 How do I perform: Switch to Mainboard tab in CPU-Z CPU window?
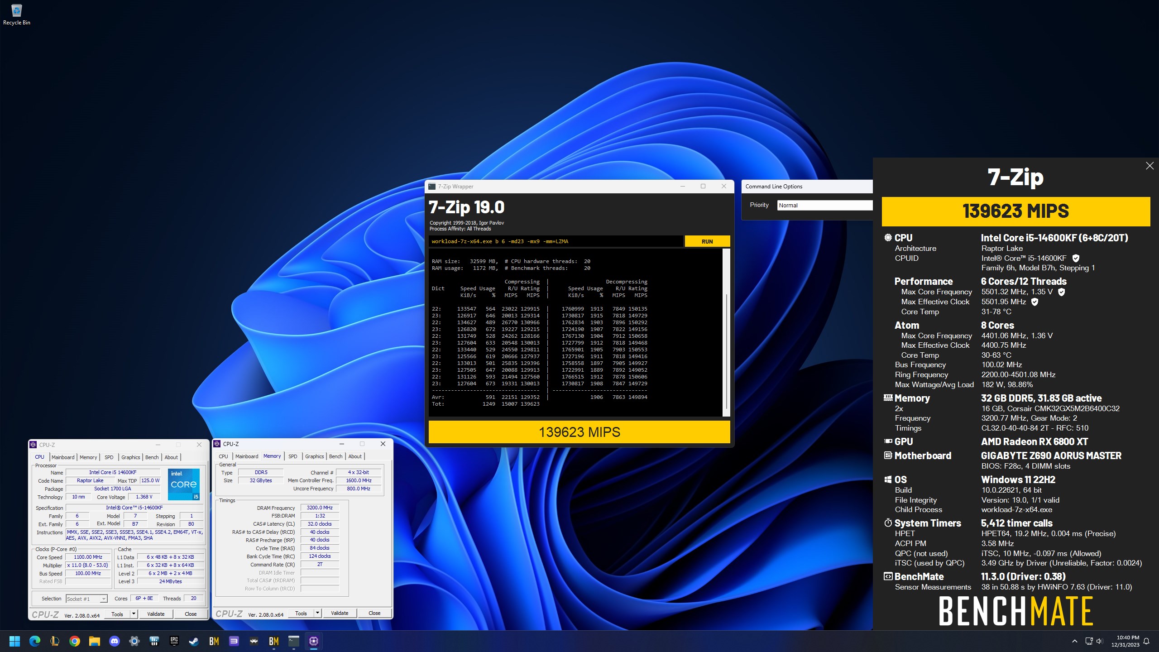[x=63, y=457]
